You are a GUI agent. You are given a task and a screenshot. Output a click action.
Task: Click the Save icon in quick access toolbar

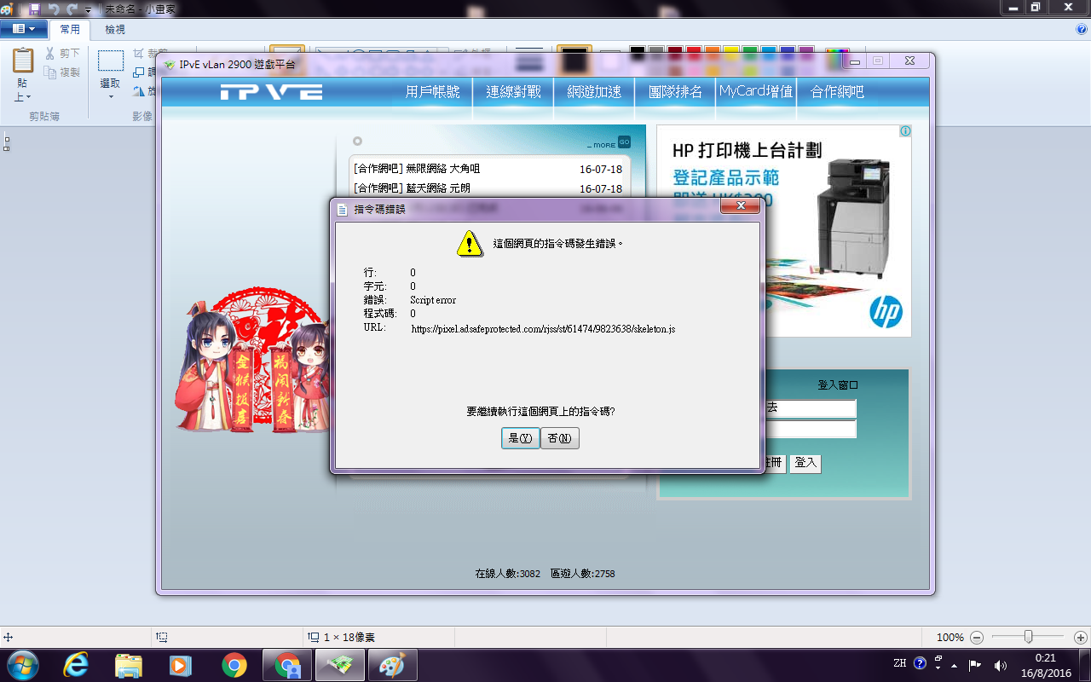[x=35, y=8]
